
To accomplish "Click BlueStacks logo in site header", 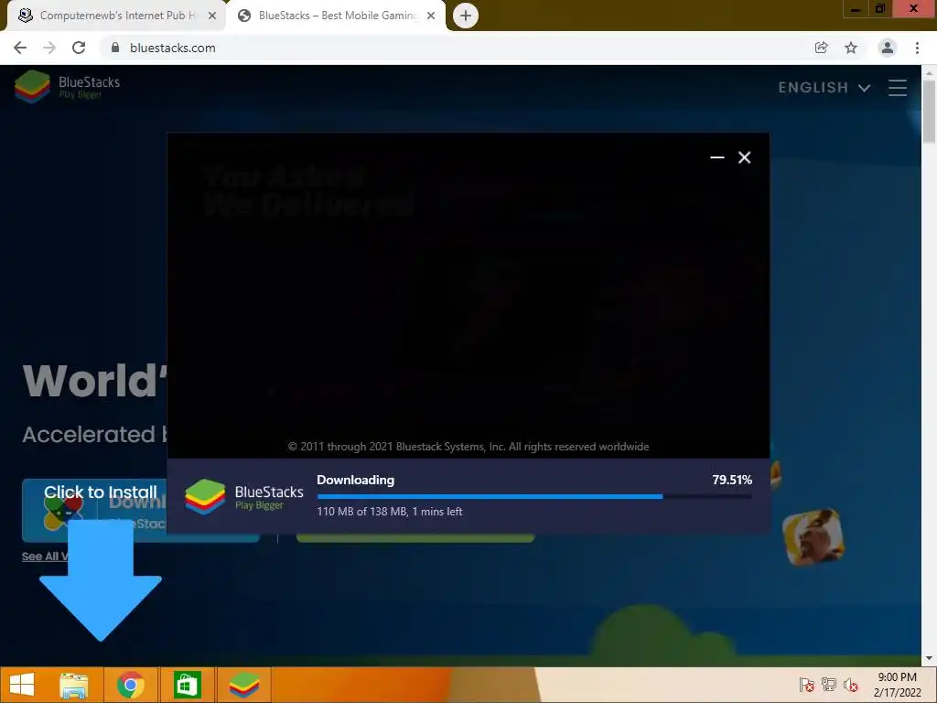I will (x=67, y=87).
